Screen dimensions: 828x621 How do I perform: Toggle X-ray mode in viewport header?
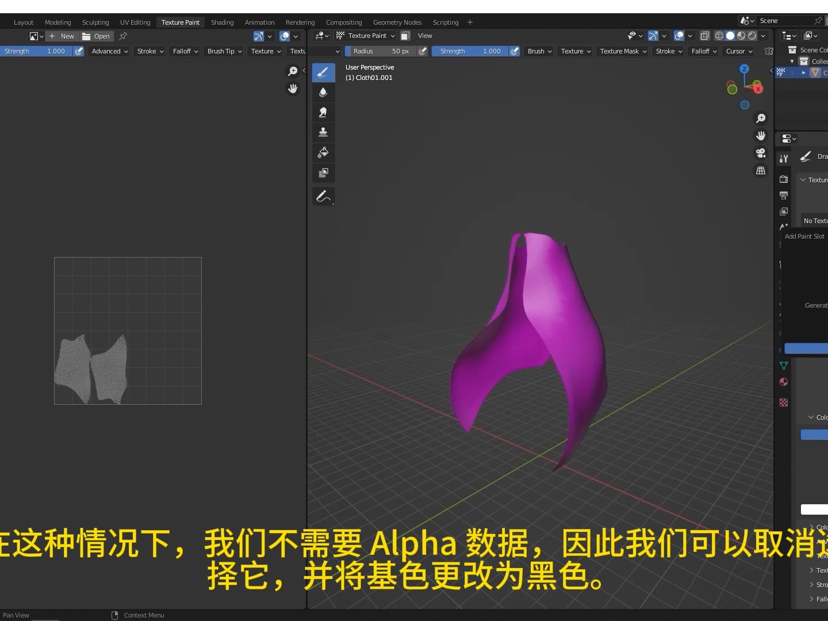point(704,36)
